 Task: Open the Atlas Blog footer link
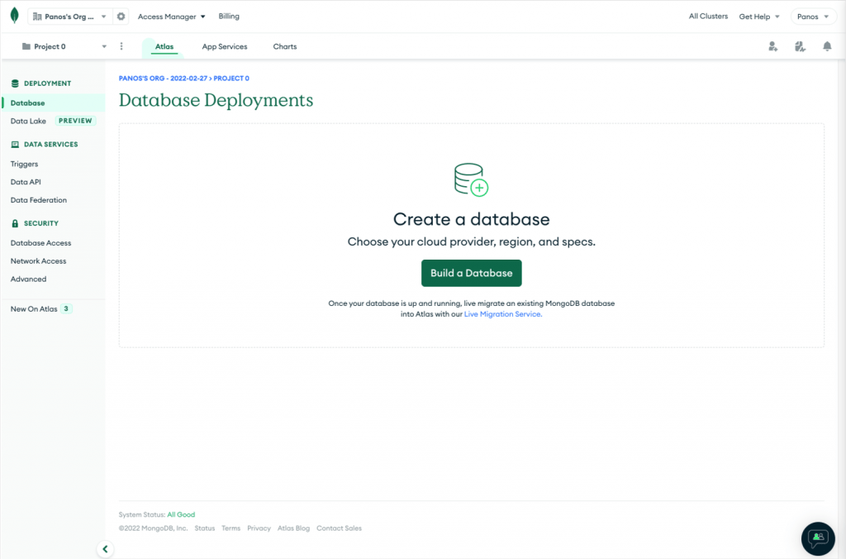[293, 528]
